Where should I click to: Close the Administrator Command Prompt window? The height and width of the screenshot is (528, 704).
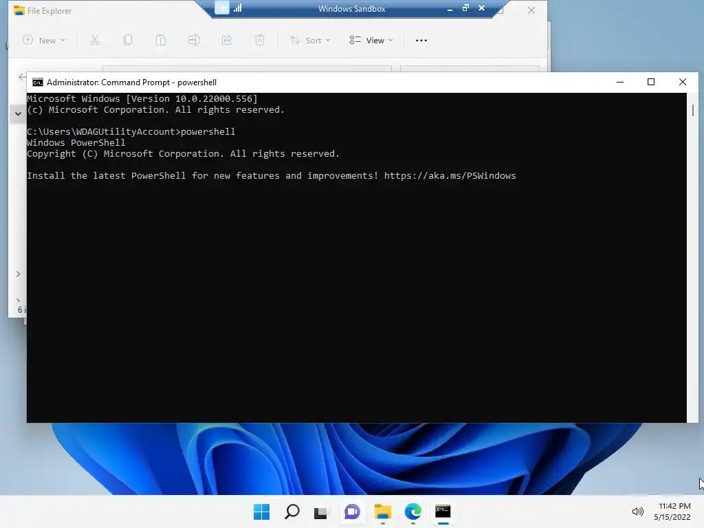tap(683, 82)
